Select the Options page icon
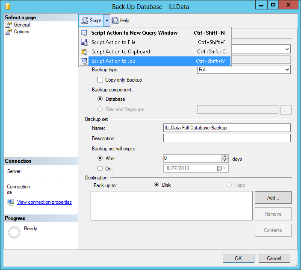The image size is (301, 270). [9, 32]
